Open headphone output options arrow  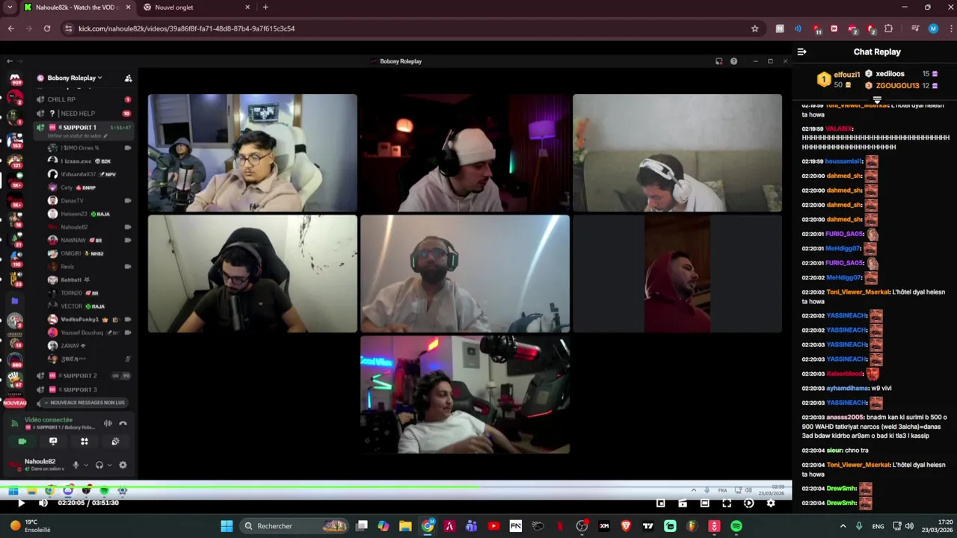tap(109, 465)
